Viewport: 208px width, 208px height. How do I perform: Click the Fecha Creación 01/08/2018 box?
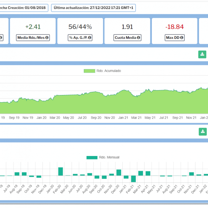coord(24,8)
